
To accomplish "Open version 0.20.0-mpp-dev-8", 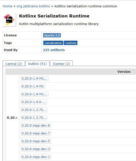I will [x=36, y=125].
